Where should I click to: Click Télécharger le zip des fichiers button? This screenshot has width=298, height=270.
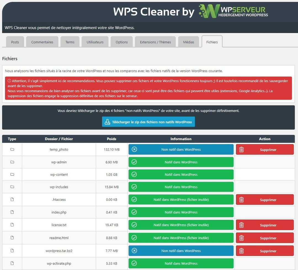pos(148,122)
